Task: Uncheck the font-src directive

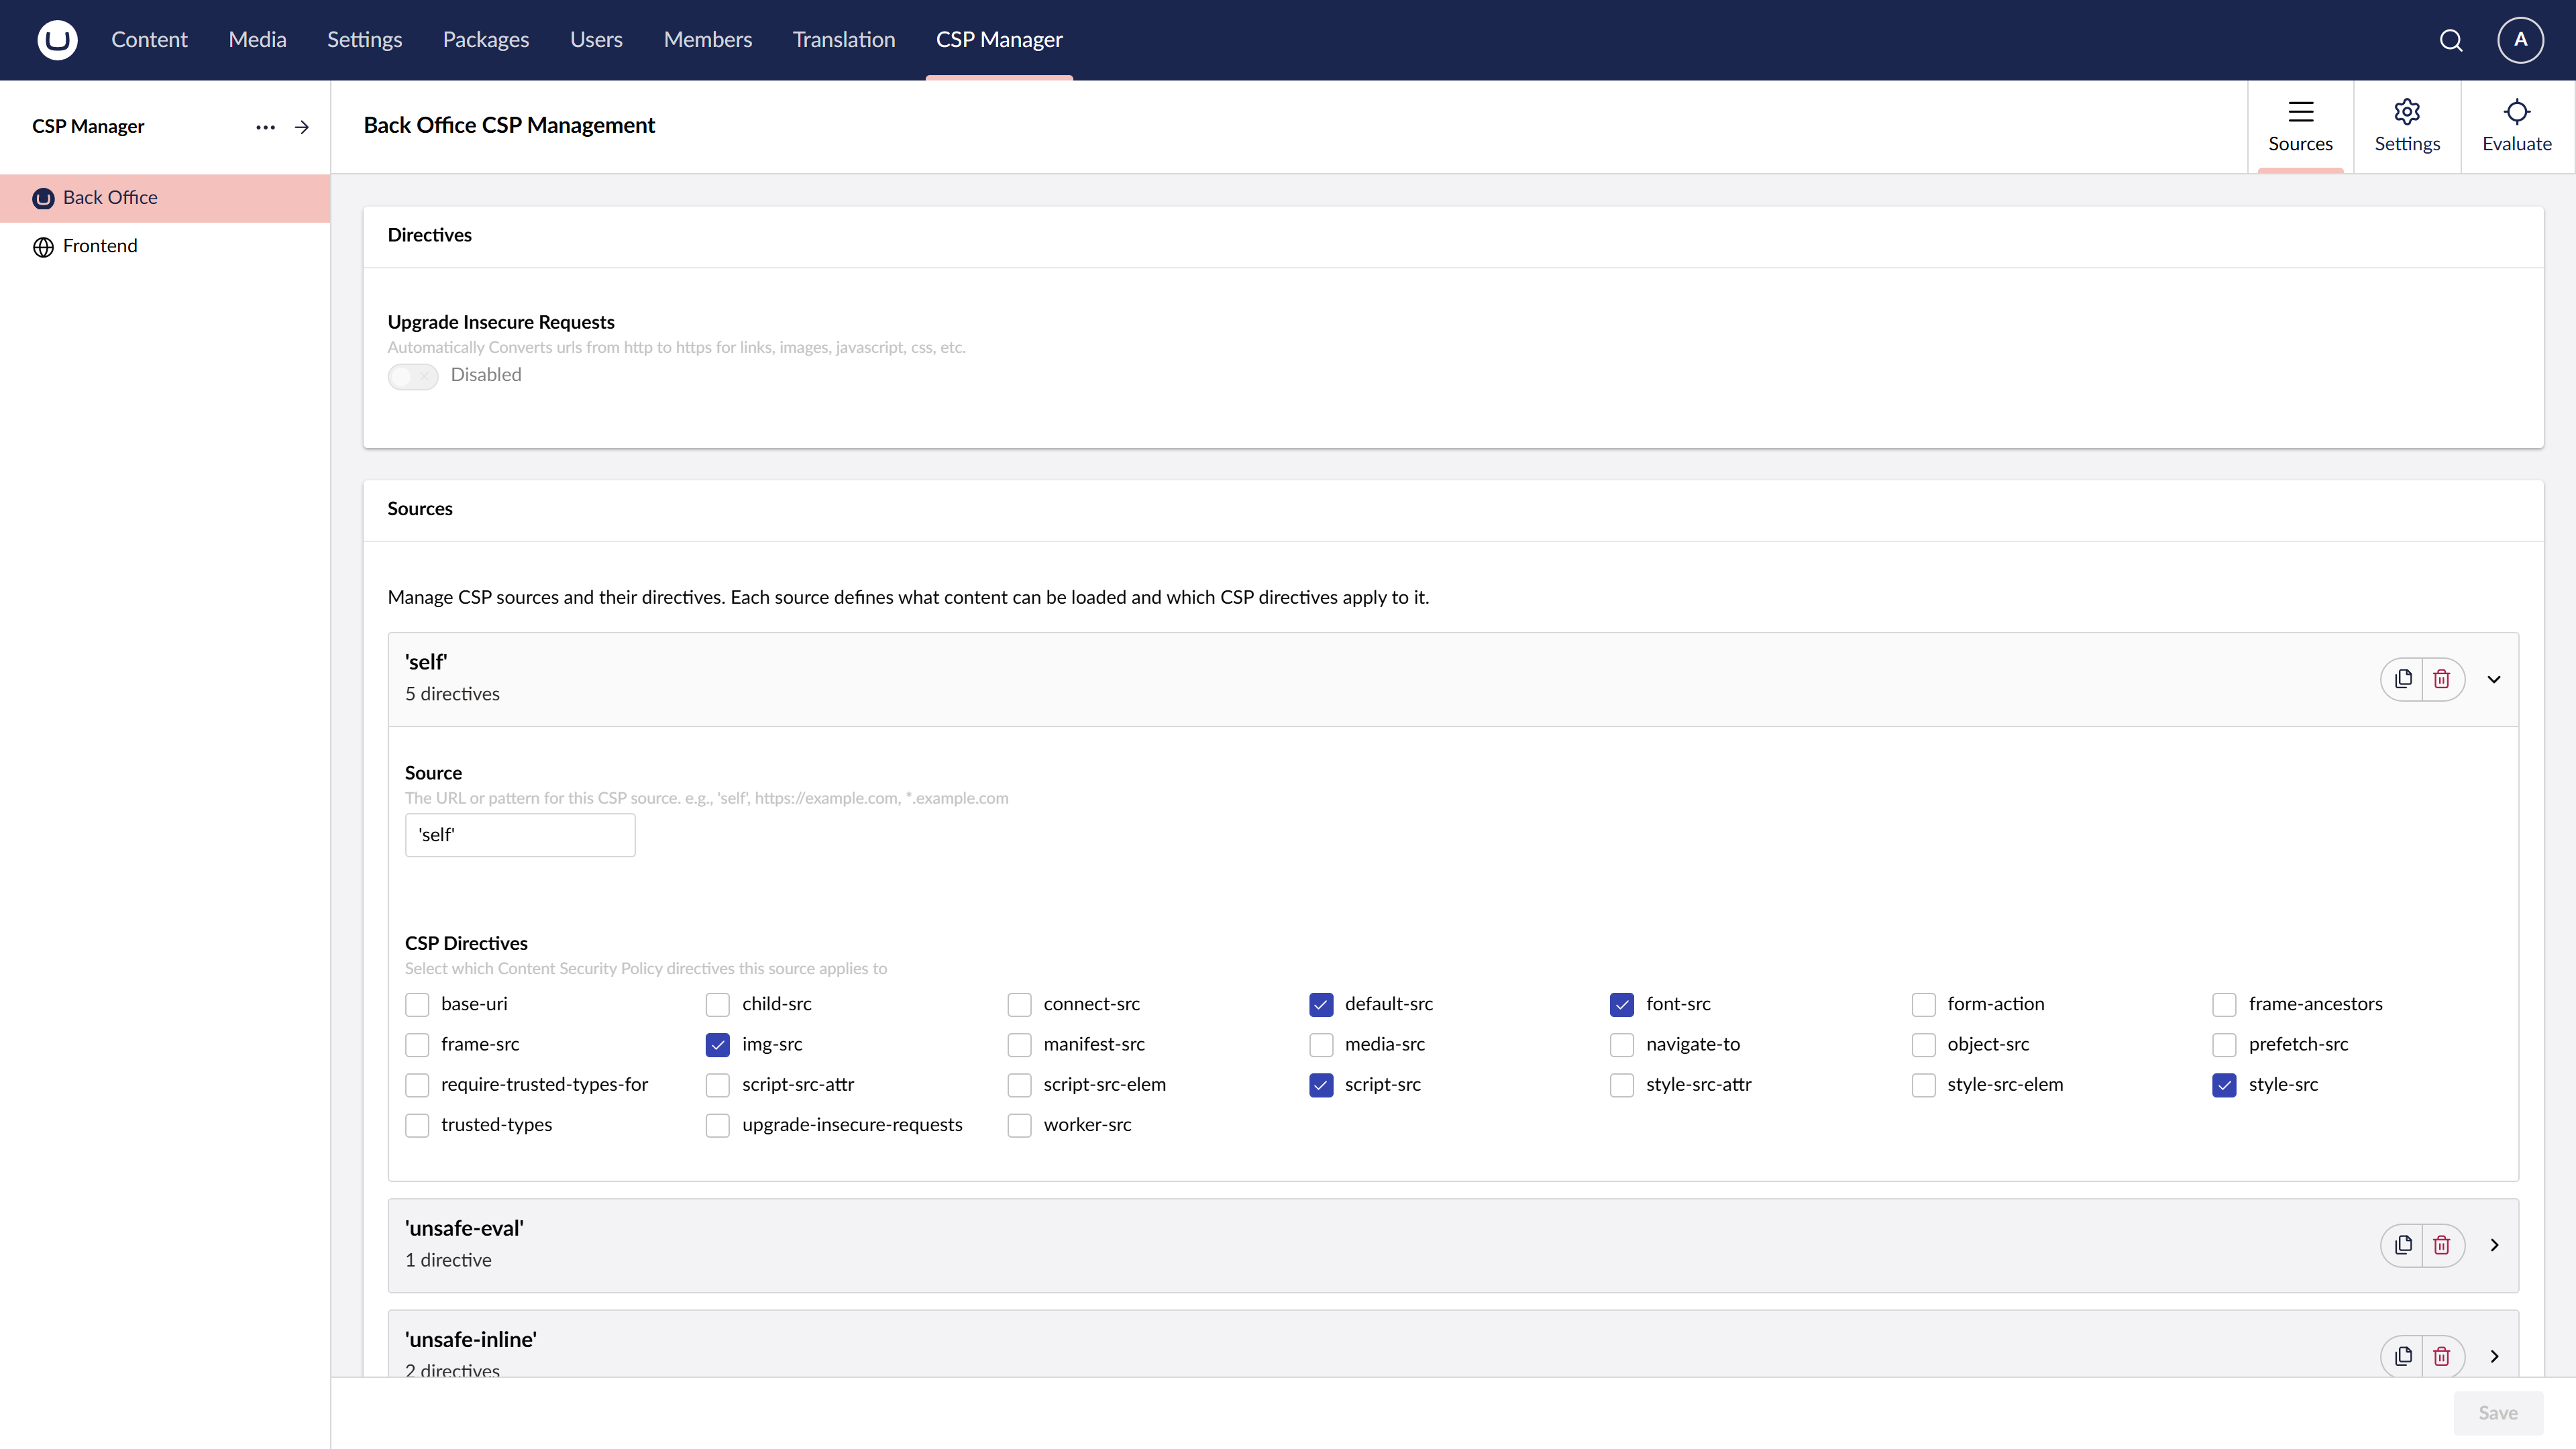Action: pos(1621,1004)
